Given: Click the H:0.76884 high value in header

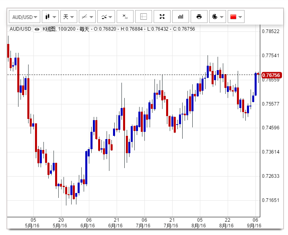Looking at the screenshot, I should [x=132, y=29].
